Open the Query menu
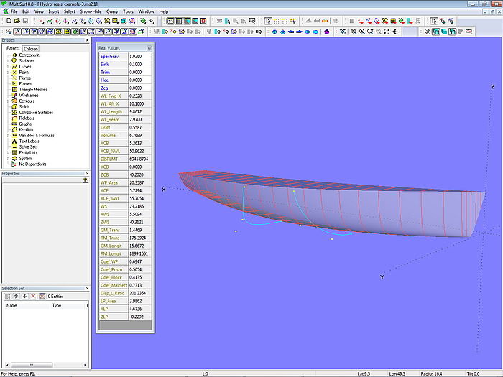The height and width of the screenshot is (377, 503). 112,12
